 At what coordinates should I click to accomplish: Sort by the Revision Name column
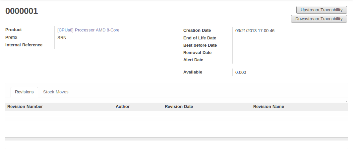[268, 107]
